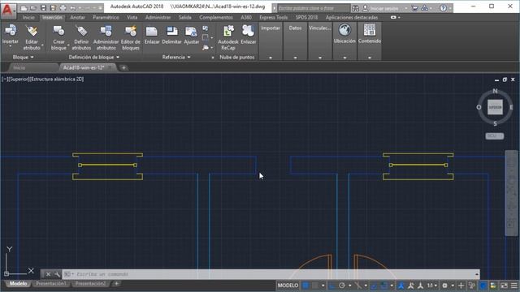Click the ViewCube SUPERIOR face
The width and height of the screenshot is (520, 292).
point(495,107)
